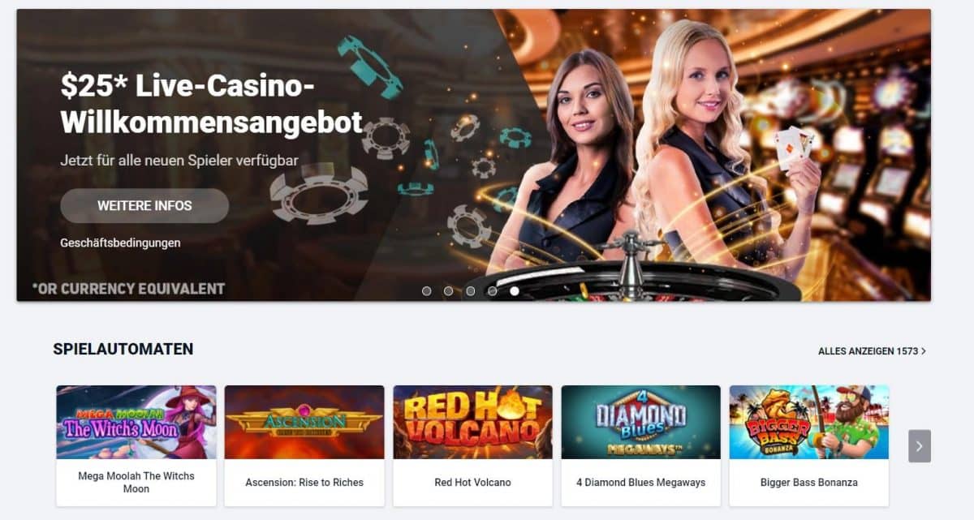Launch the Red Hot Volcano game image
Image resolution: width=974 pixels, height=520 pixels.
[x=473, y=422]
